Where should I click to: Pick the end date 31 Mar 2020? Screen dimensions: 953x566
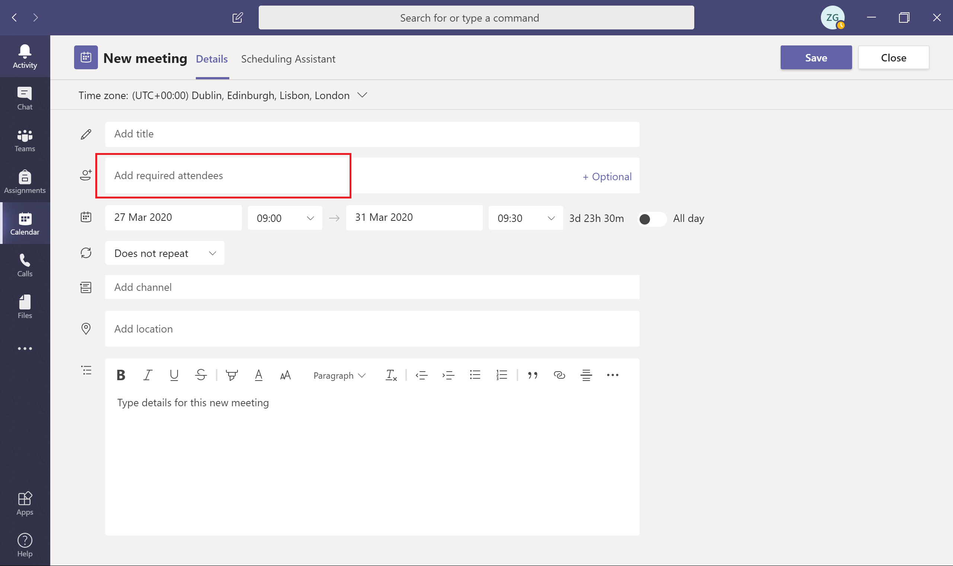[x=414, y=218]
